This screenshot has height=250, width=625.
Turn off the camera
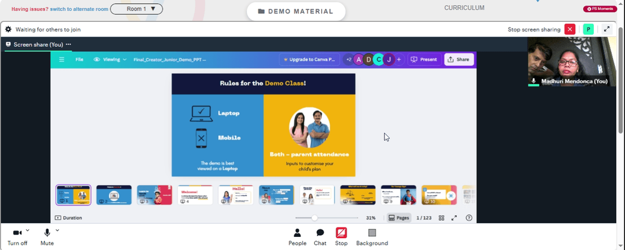(17, 237)
